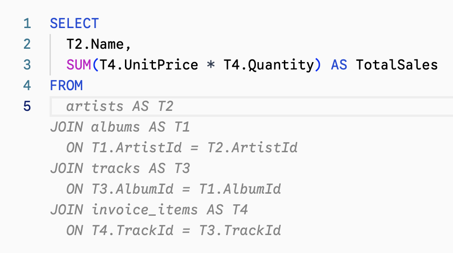Click the active line number 5
Screen dimensions: 453x253
click(27, 106)
